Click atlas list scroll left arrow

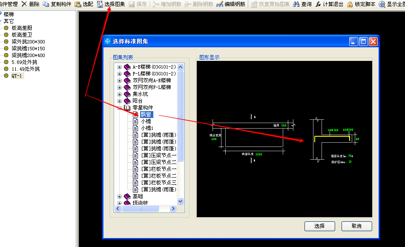click(x=118, y=208)
